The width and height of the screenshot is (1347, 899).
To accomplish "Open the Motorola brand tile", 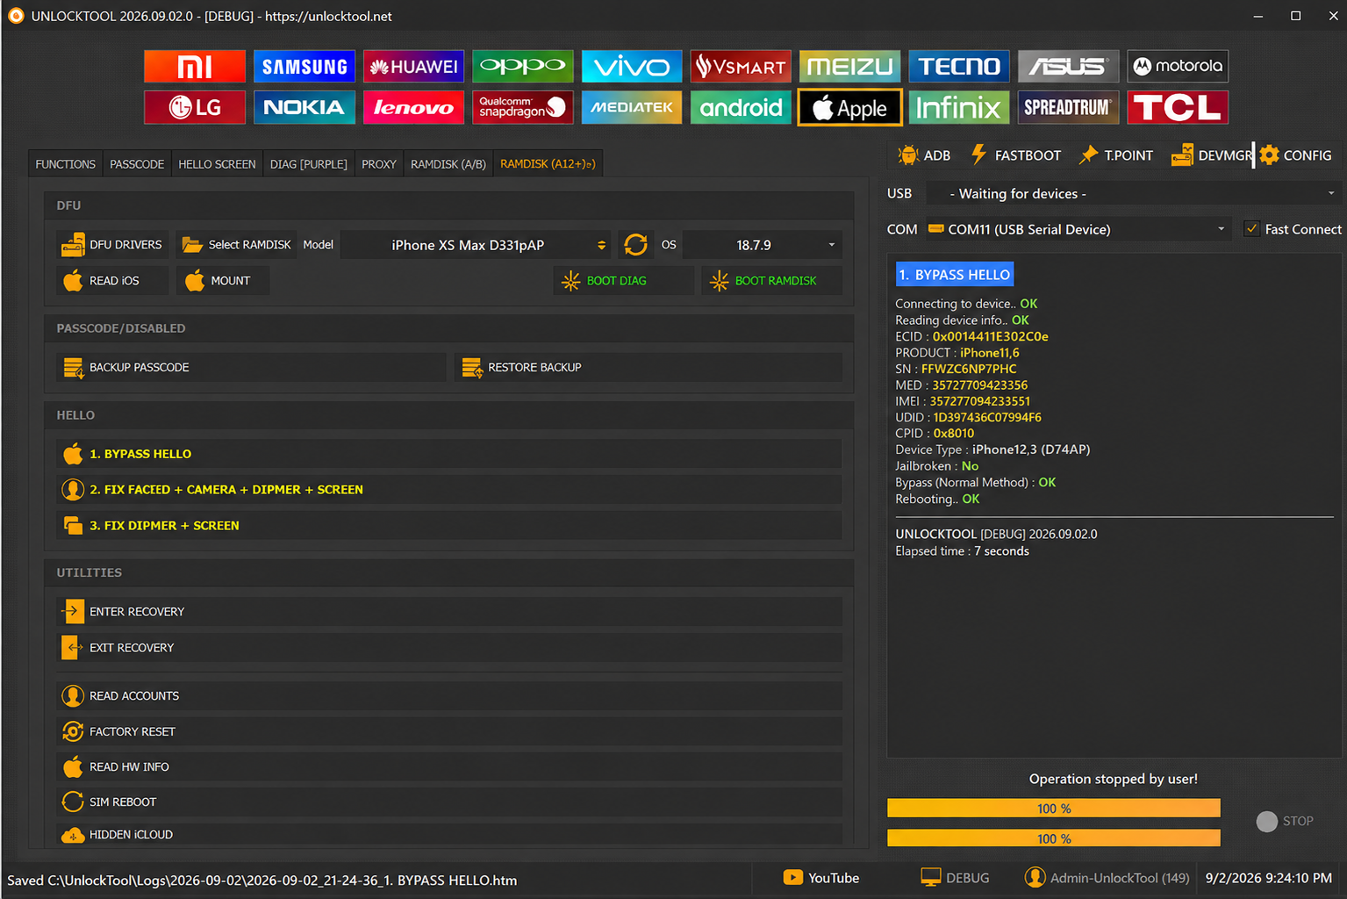I will [1178, 67].
